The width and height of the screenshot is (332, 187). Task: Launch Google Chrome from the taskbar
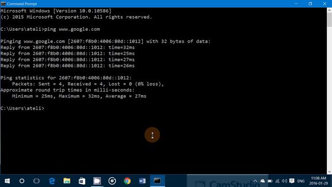[127, 181]
